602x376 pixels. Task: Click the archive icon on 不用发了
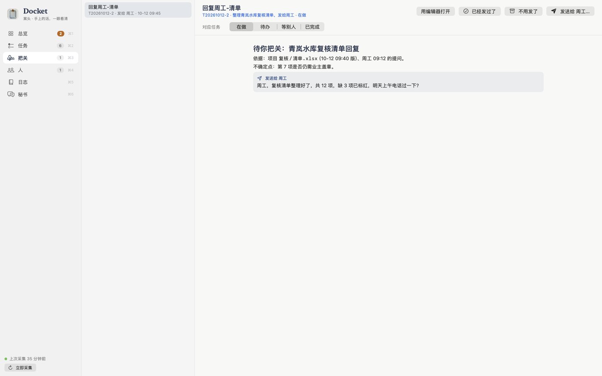pyautogui.click(x=512, y=11)
